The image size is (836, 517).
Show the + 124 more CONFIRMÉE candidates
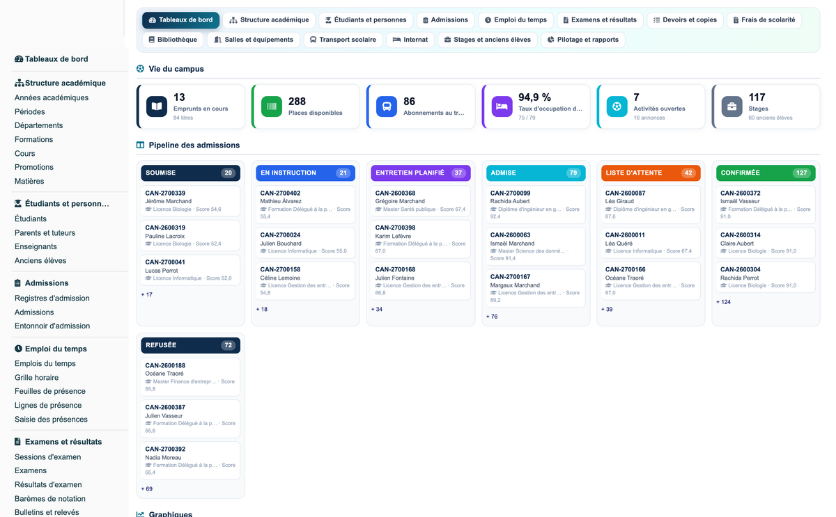(724, 302)
